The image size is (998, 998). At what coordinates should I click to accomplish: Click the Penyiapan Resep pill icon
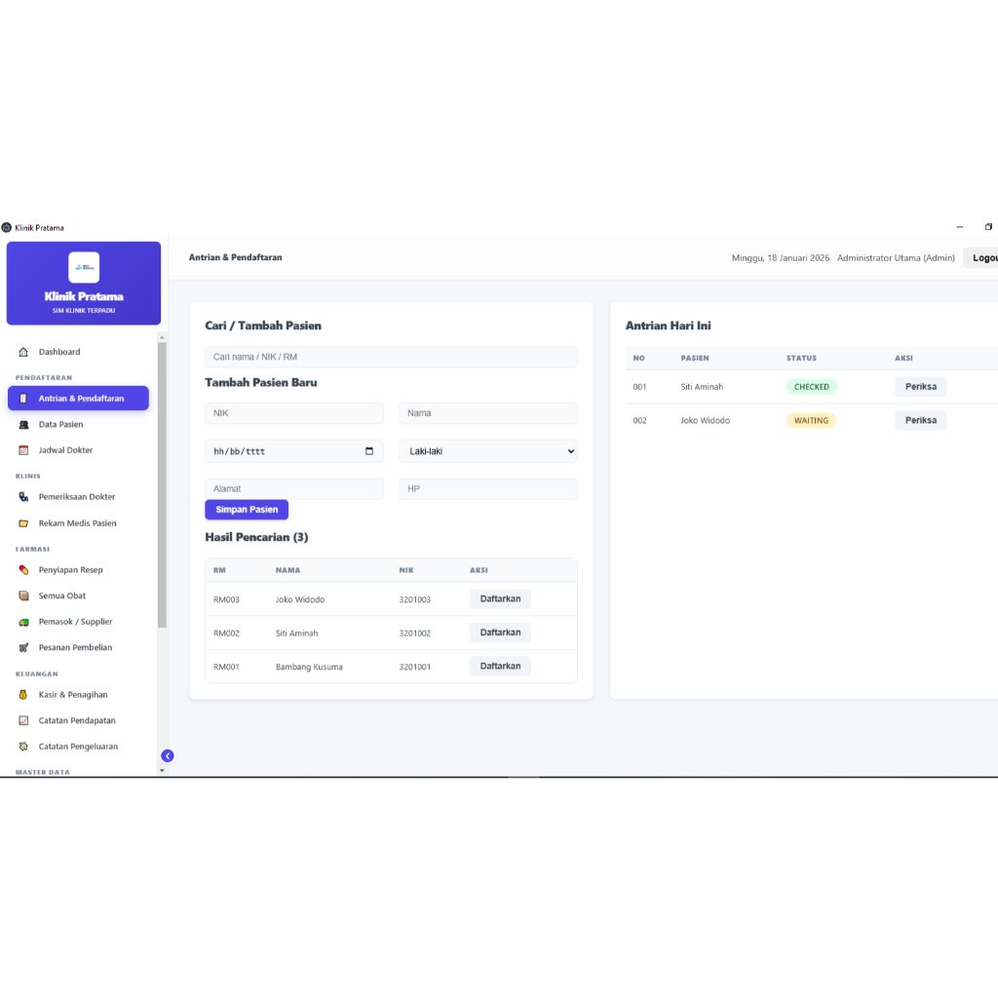coord(23,569)
